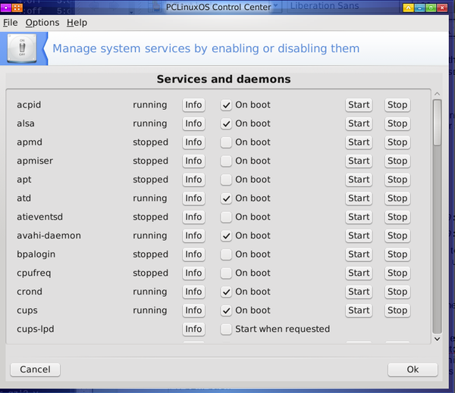
Task: Click the cups-lpd service name
Action: click(36, 329)
